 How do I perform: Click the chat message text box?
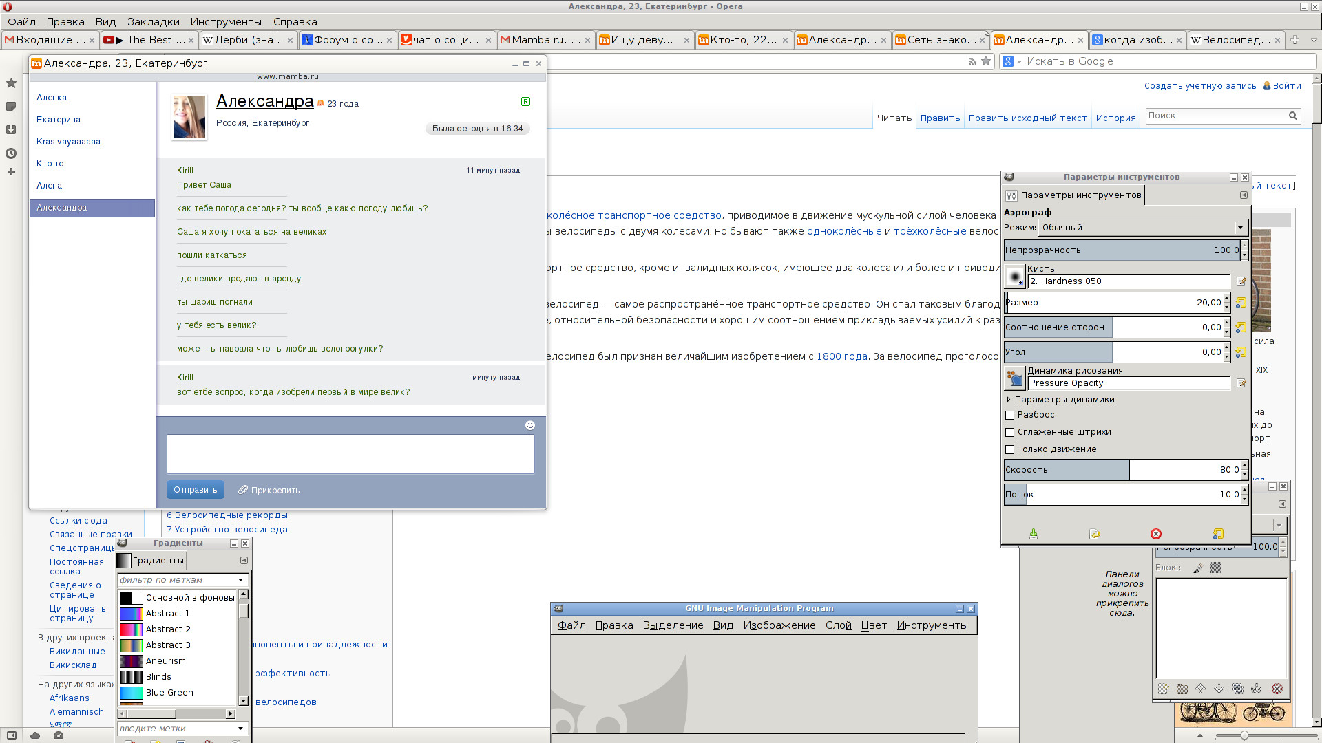[350, 454]
